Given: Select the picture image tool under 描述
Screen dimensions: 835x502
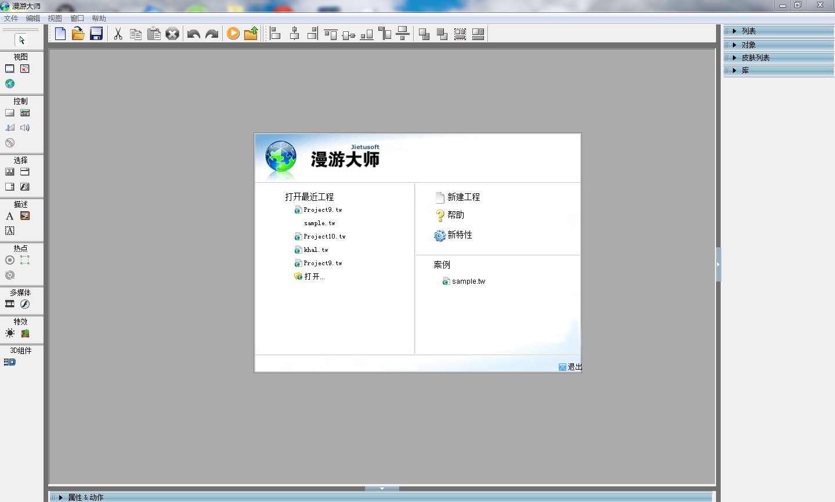Looking at the screenshot, I should pyautogui.click(x=25, y=216).
